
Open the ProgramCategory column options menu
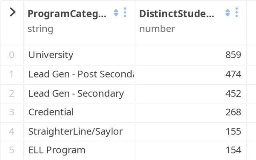tap(125, 13)
